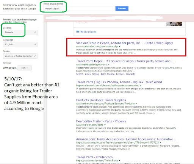This screenshot has width=194, height=164.
Task: Click the www.statetrailer.com/peoriastore.php URL text
Action: pos(97,47)
